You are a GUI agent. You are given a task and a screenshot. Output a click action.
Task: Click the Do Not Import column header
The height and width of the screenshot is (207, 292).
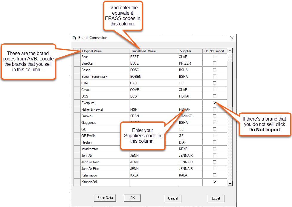pos(215,51)
